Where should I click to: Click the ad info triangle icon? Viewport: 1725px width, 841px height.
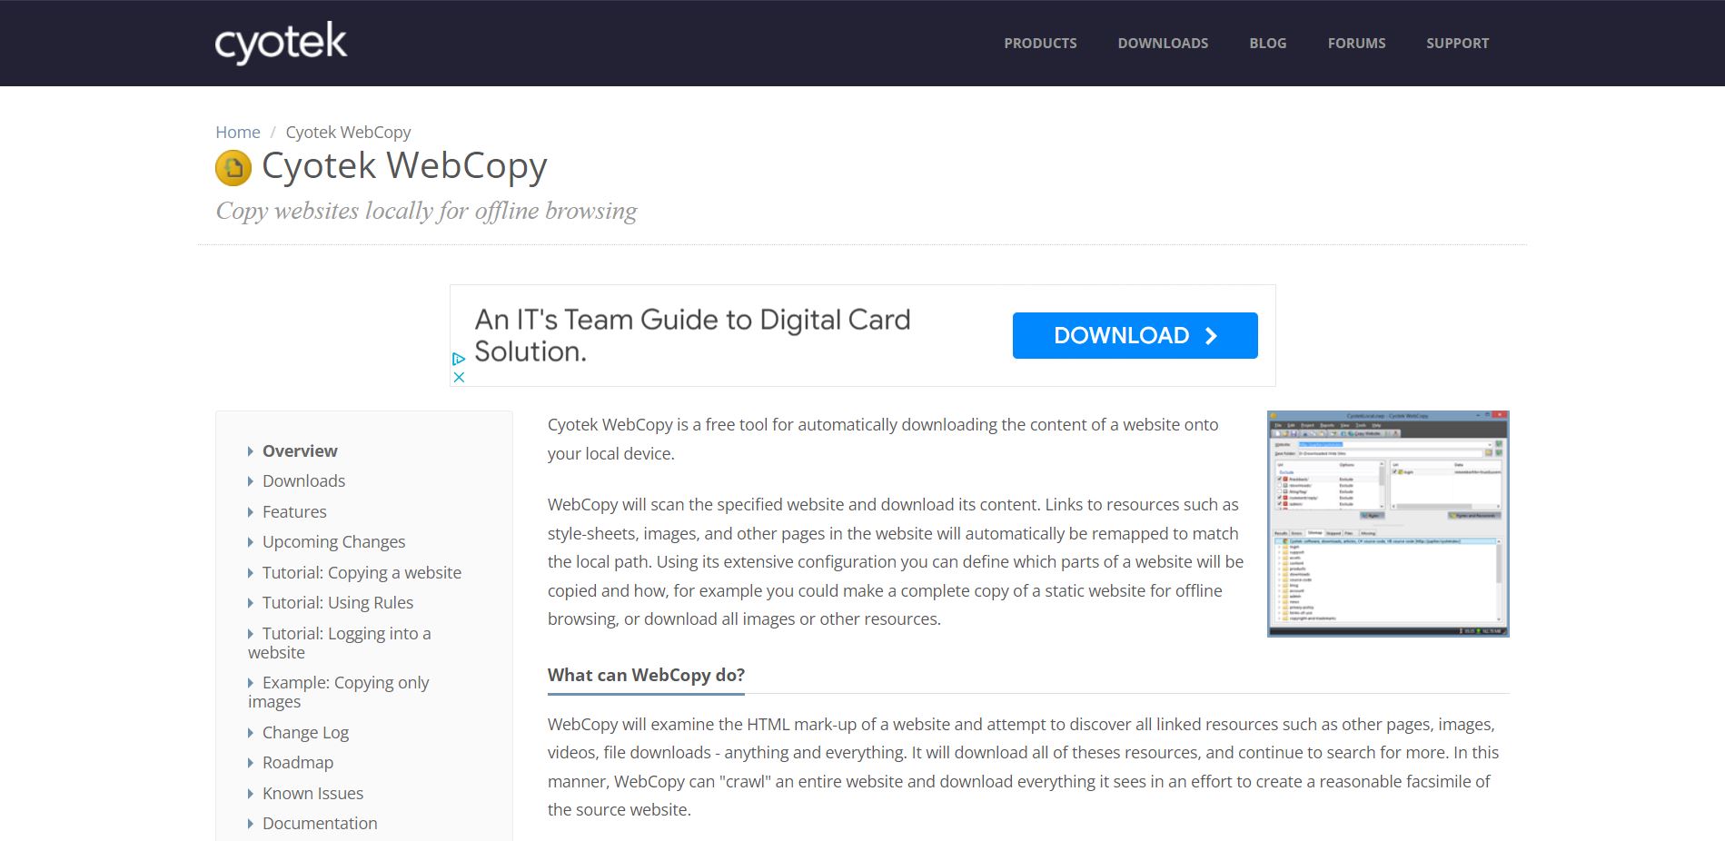point(459,360)
